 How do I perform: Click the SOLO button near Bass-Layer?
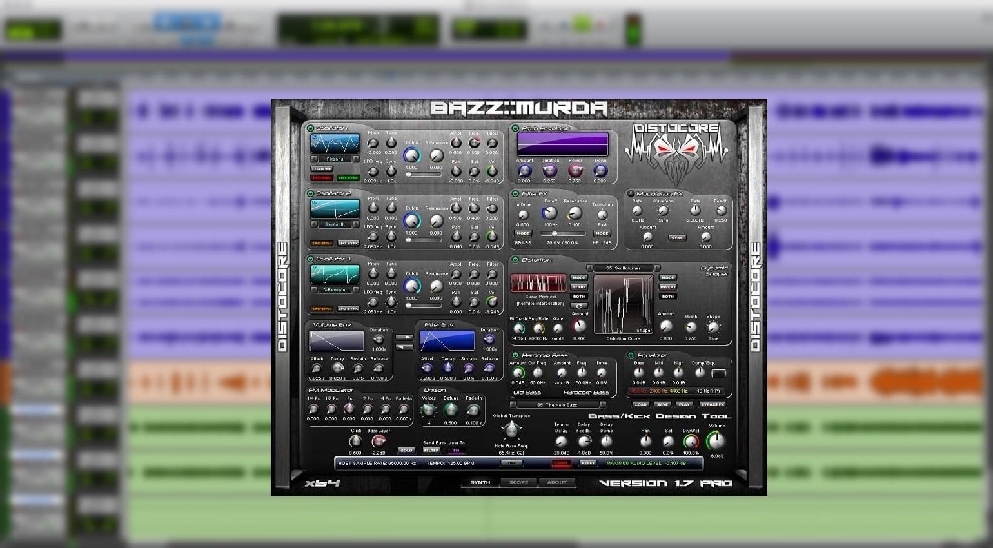coord(406,450)
